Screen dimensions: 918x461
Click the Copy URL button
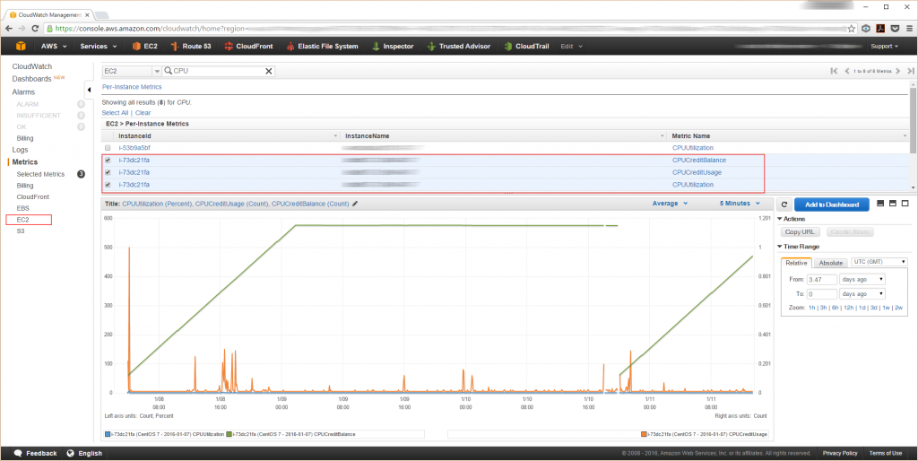click(801, 232)
